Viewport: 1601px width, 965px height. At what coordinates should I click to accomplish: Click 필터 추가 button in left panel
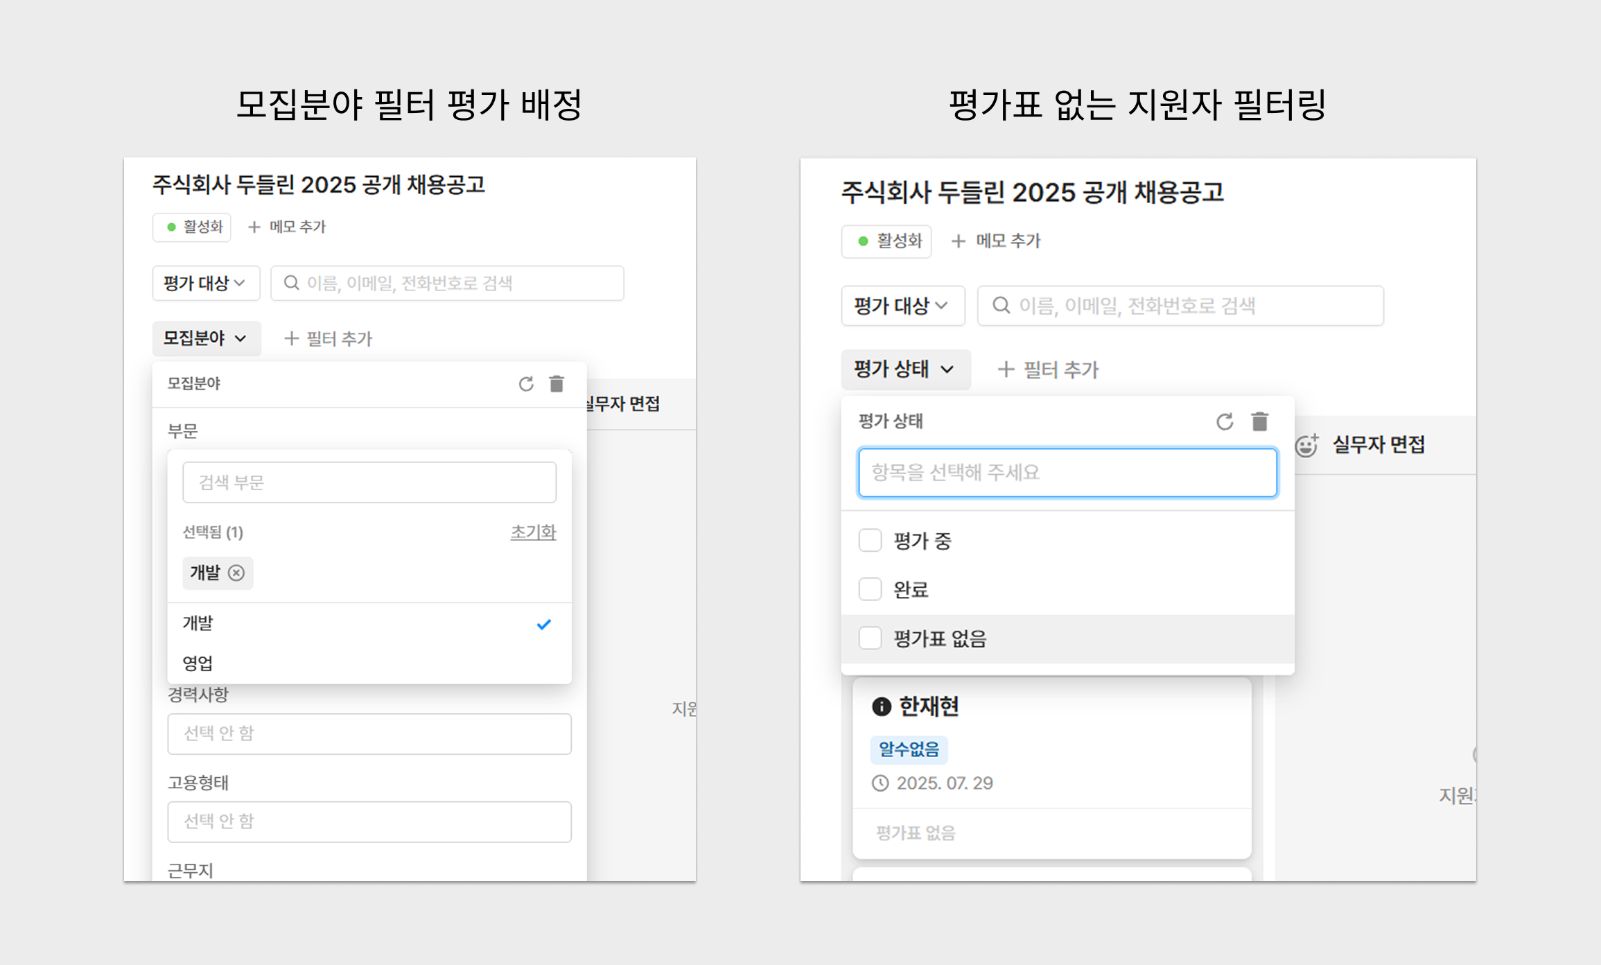(x=329, y=339)
